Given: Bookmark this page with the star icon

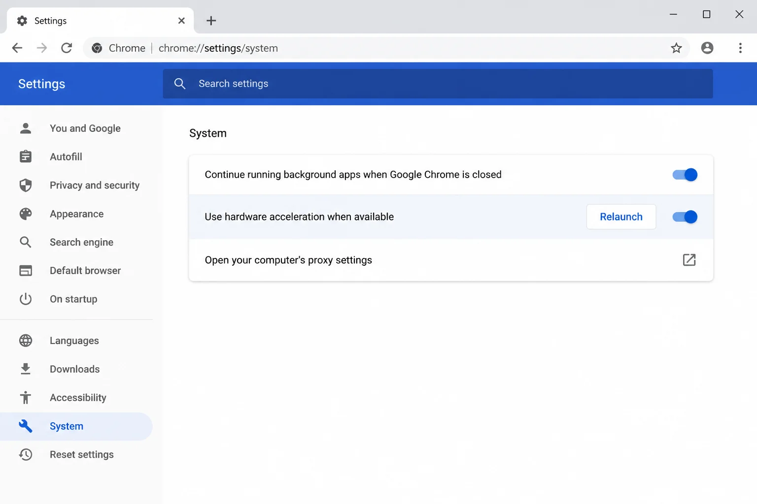Looking at the screenshot, I should coord(676,48).
